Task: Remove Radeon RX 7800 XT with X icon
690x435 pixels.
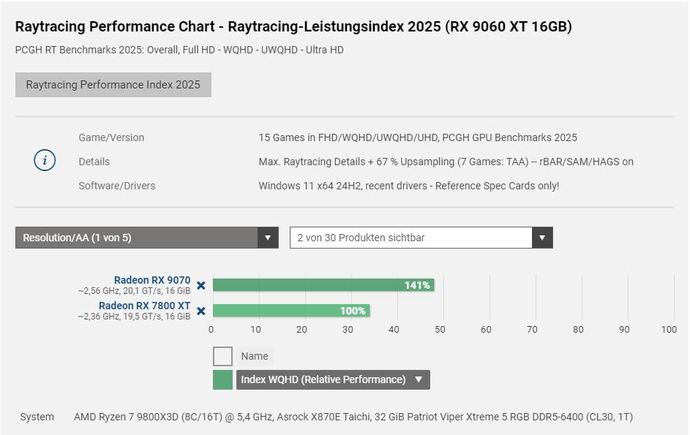Action: pos(201,311)
